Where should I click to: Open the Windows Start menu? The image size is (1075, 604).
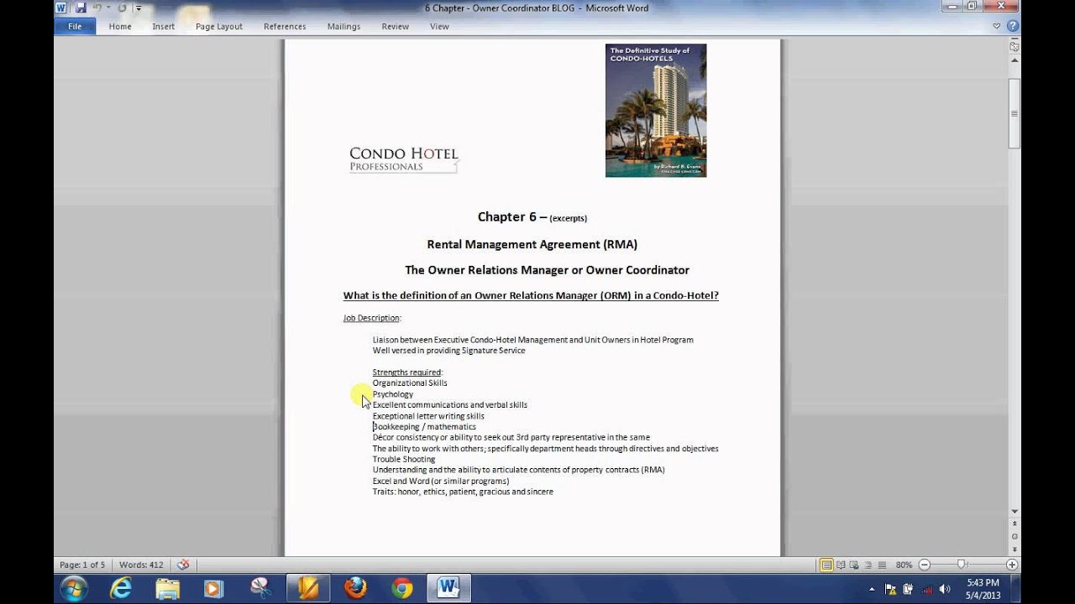tap(73, 588)
